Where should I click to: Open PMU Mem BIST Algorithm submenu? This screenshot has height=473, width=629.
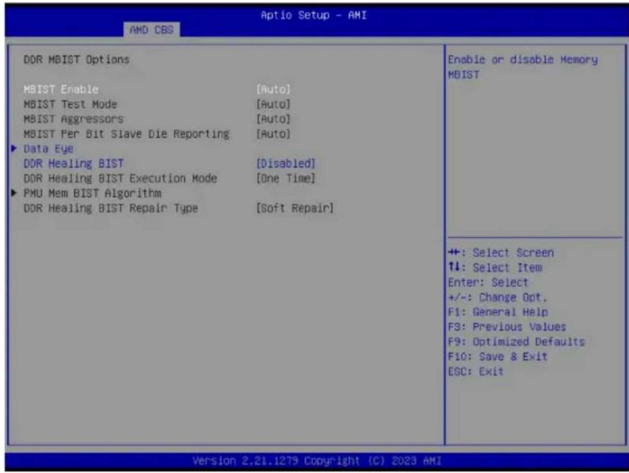92,193
